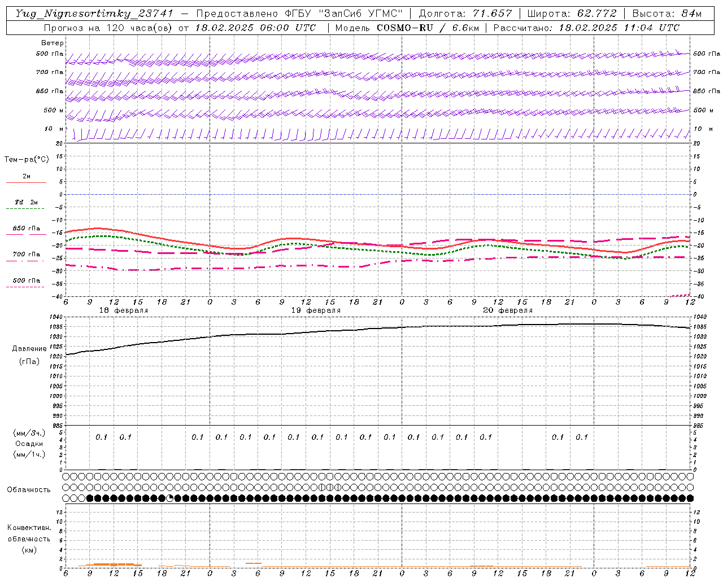Select the 'Долгота: 71.657' header text
Screen dimensions: 723x578
tap(465, 14)
